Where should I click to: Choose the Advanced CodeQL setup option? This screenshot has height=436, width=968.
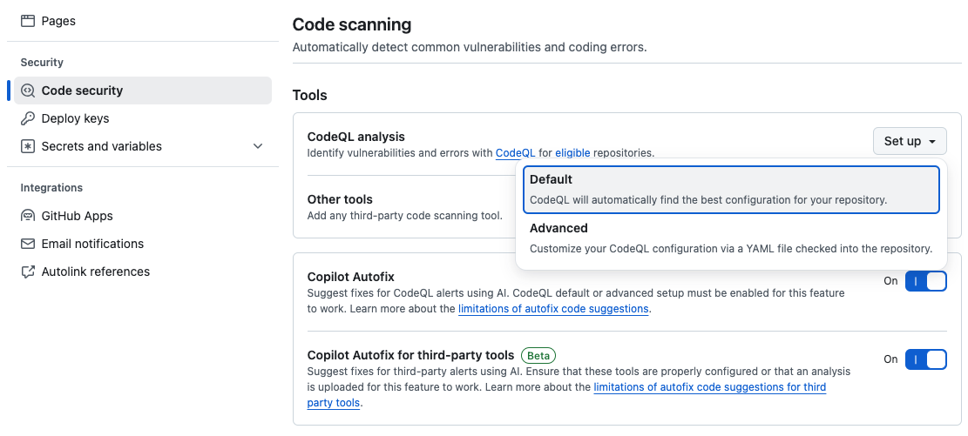pos(731,238)
